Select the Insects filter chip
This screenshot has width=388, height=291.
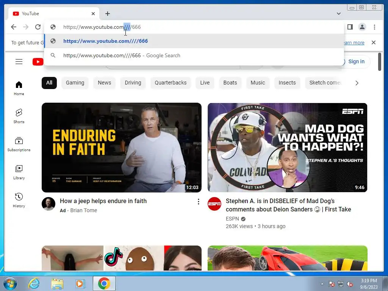[287, 83]
